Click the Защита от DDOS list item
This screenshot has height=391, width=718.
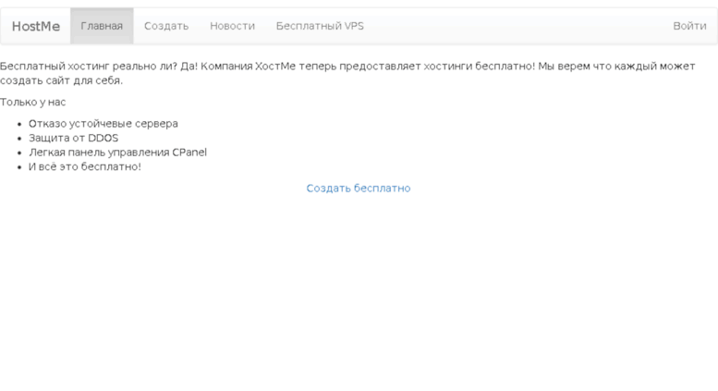point(73,138)
